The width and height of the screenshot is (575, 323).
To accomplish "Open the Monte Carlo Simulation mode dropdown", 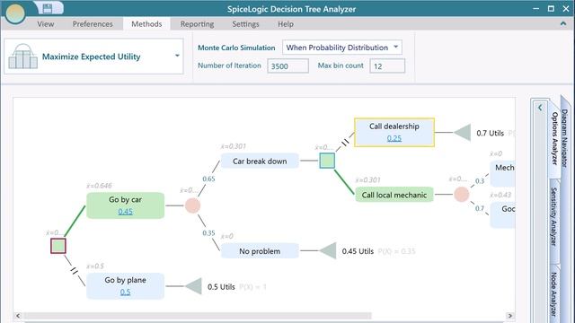I will point(341,48).
